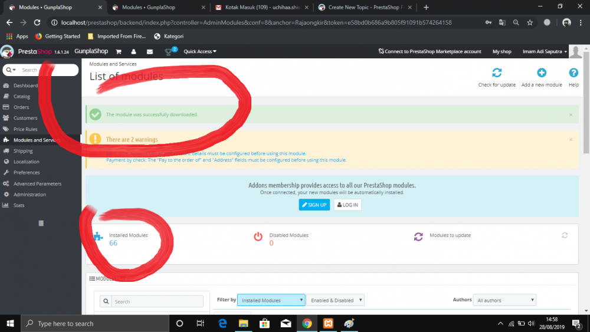Click the SIGN UP button
Image resolution: width=590 pixels, height=332 pixels.
point(314,205)
